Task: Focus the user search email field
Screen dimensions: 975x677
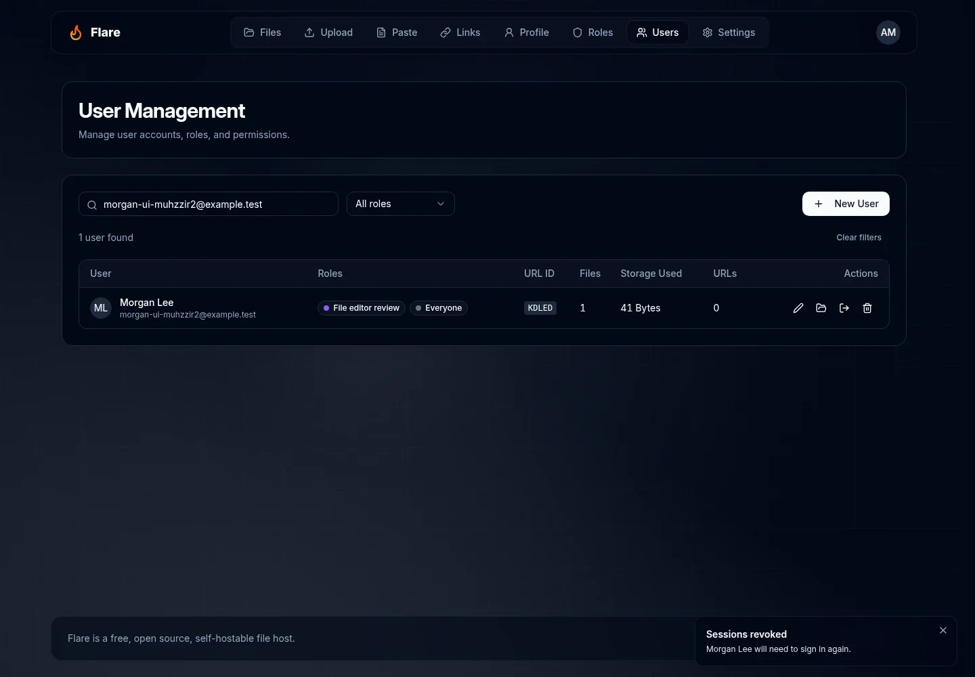Action: point(209,204)
